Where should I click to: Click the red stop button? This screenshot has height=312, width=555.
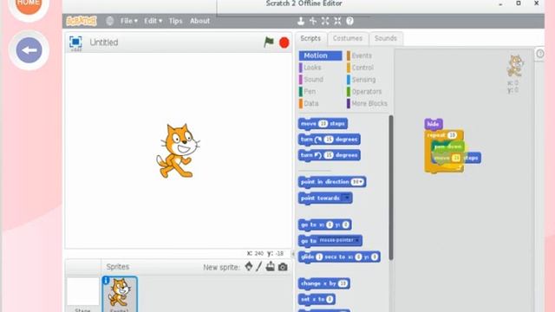pyautogui.click(x=284, y=42)
